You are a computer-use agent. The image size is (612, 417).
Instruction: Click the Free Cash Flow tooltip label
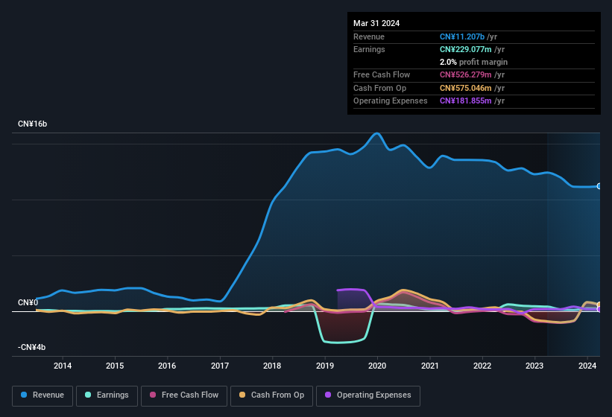382,74
